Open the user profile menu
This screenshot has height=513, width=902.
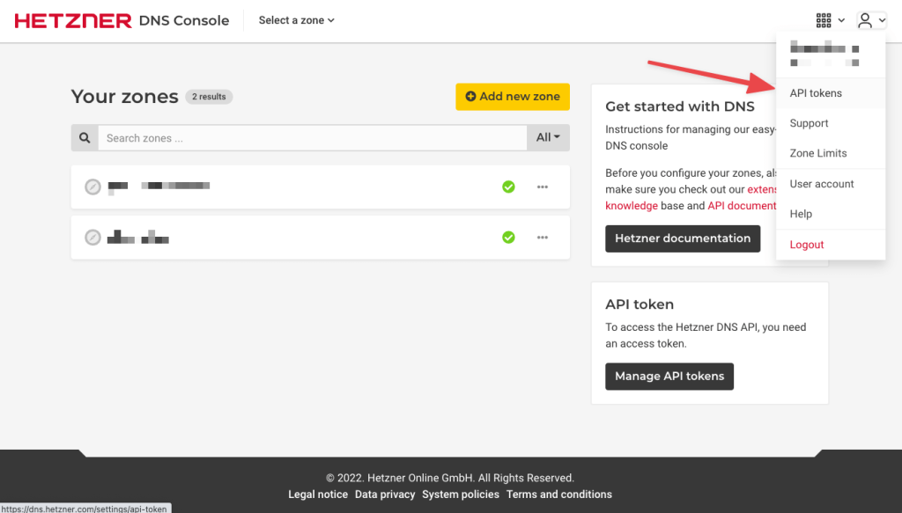click(871, 21)
